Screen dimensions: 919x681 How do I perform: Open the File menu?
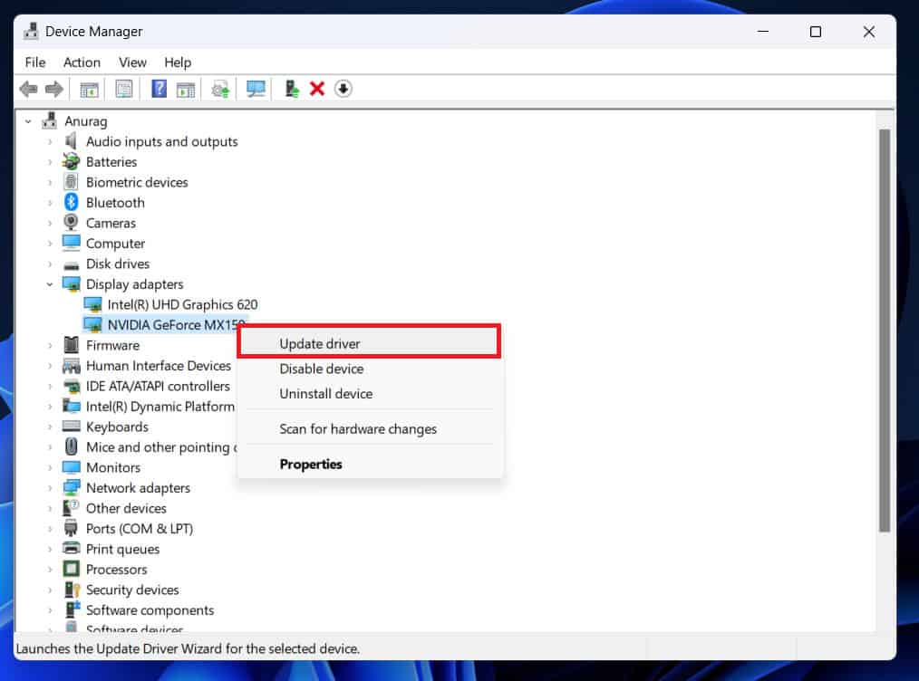[x=35, y=62]
